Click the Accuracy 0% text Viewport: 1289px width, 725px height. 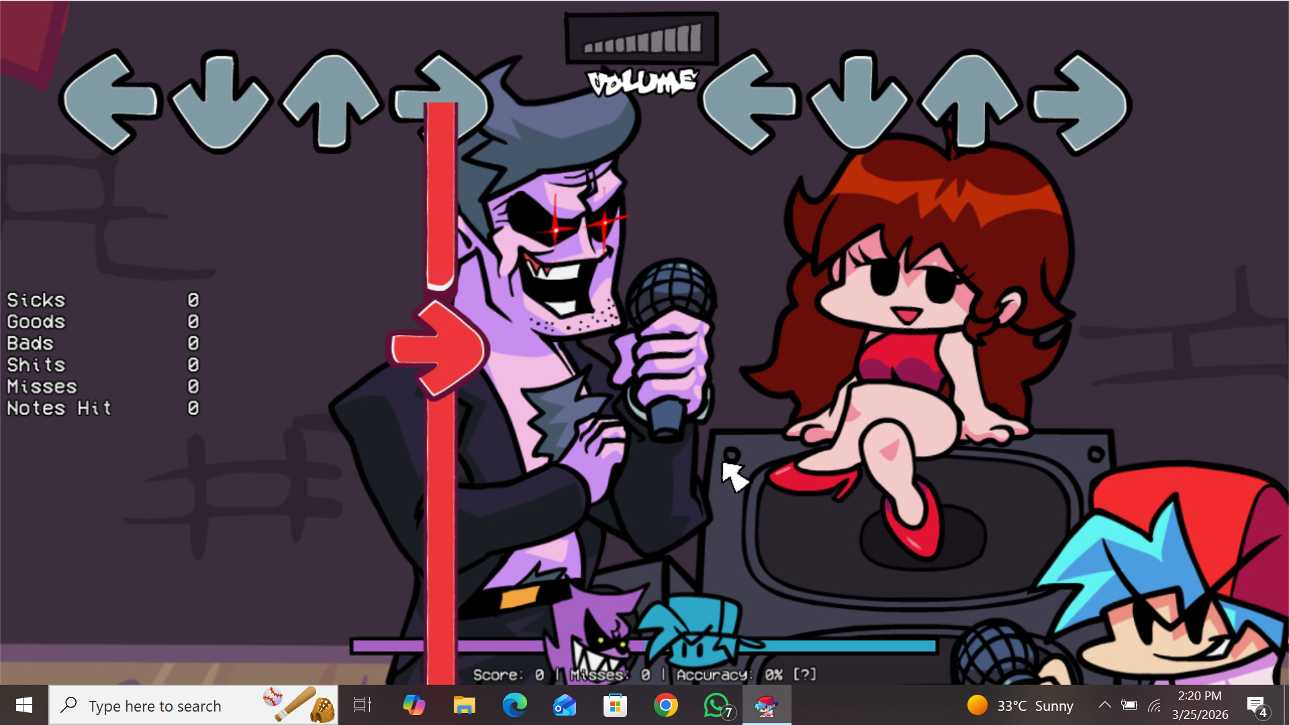(x=729, y=675)
